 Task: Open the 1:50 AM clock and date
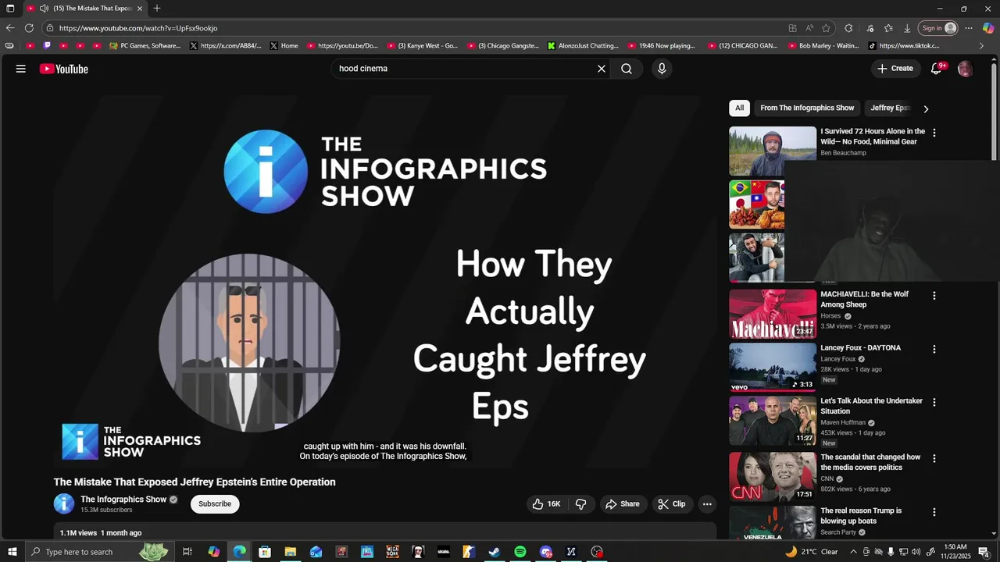click(x=955, y=552)
